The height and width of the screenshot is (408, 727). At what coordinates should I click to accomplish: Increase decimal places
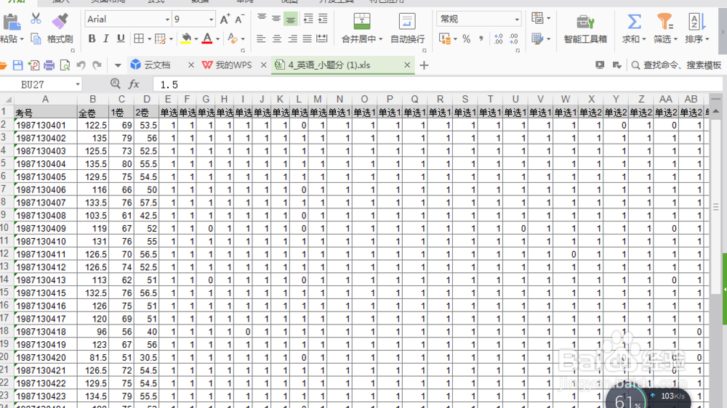pyautogui.click(x=499, y=39)
